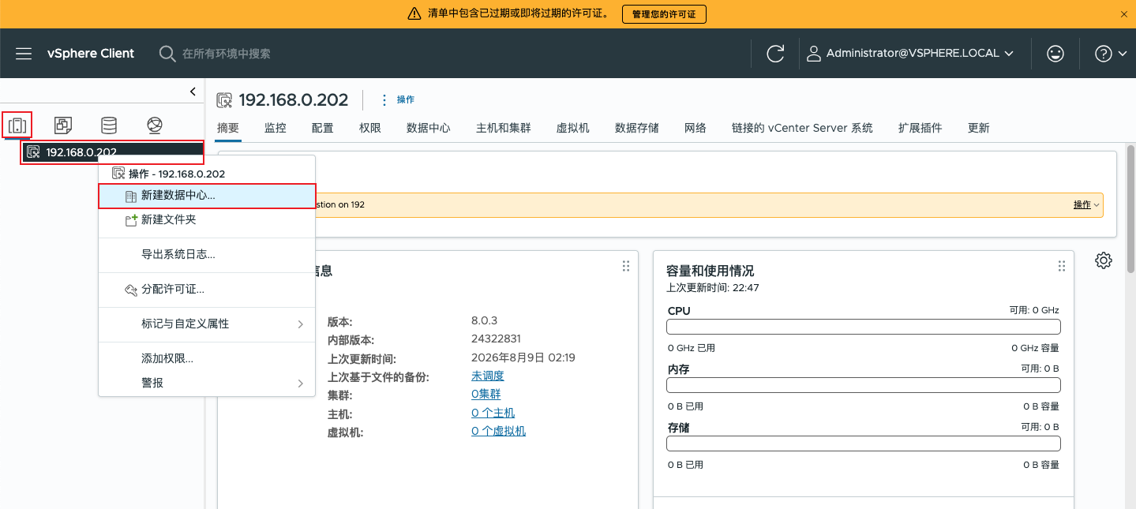Click the vSphere Client title

(91, 54)
